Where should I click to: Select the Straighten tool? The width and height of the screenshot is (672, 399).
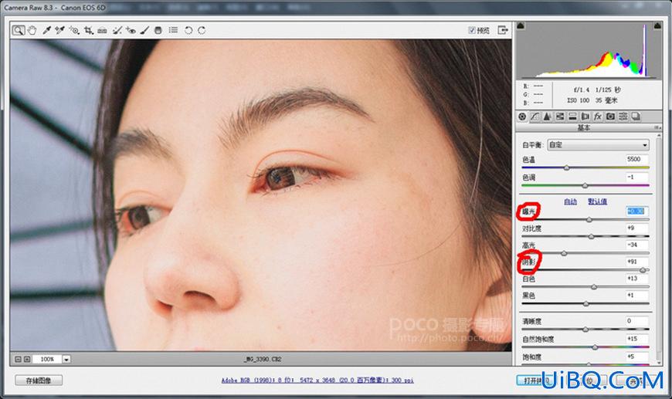102,30
